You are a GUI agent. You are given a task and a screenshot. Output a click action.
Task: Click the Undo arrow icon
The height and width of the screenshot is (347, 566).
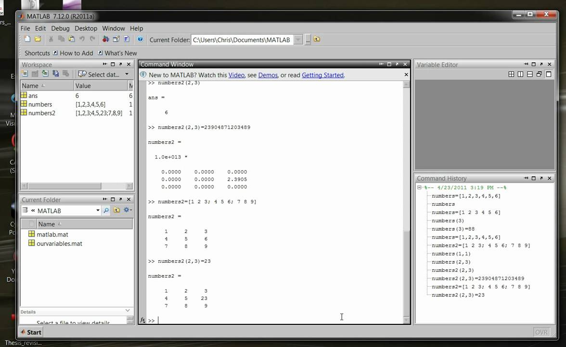(82, 39)
